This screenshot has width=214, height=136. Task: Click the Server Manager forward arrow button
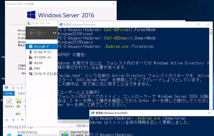click(x=39, y=33)
